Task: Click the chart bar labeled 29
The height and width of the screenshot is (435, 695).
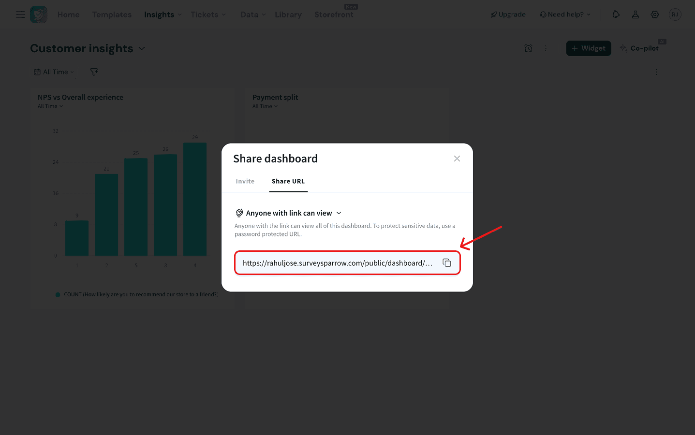Action: pos(195,199)
